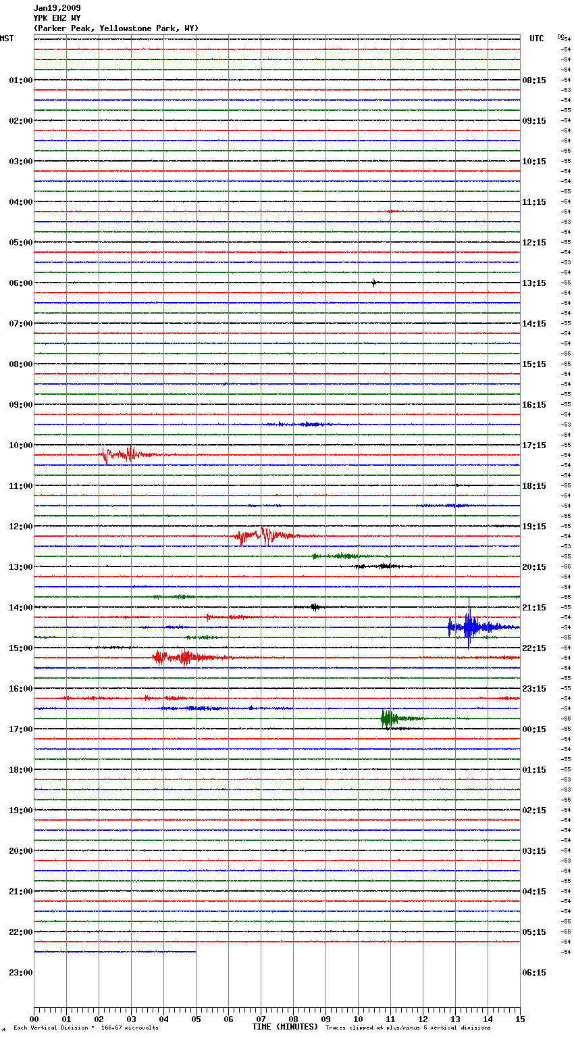Click the end of the final blue trace
This screenshot has height=1037, width=574.
(x=195, y=952)
